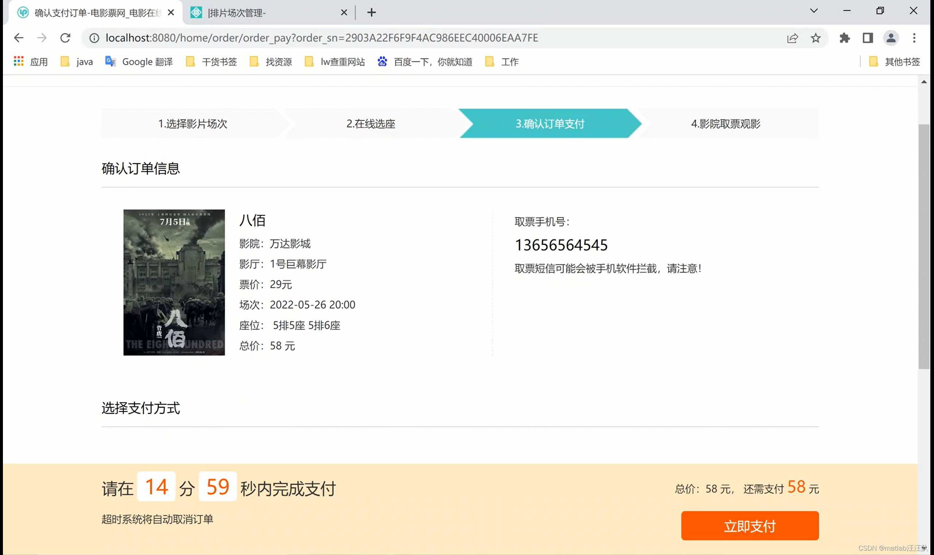This screenshot has height=555, width=934.
Task: Click the page vertical scrollbar thumb
Action: pos(923,247)
